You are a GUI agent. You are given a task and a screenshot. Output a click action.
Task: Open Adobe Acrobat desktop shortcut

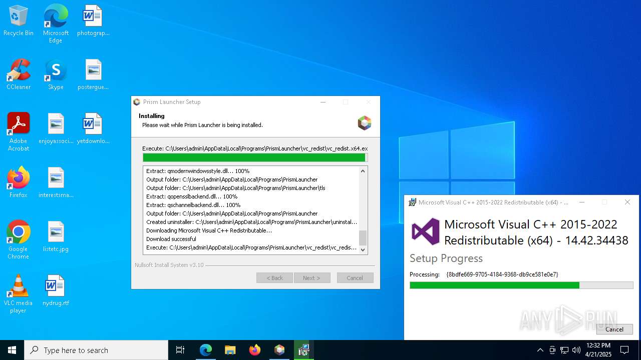pos(19,132)
